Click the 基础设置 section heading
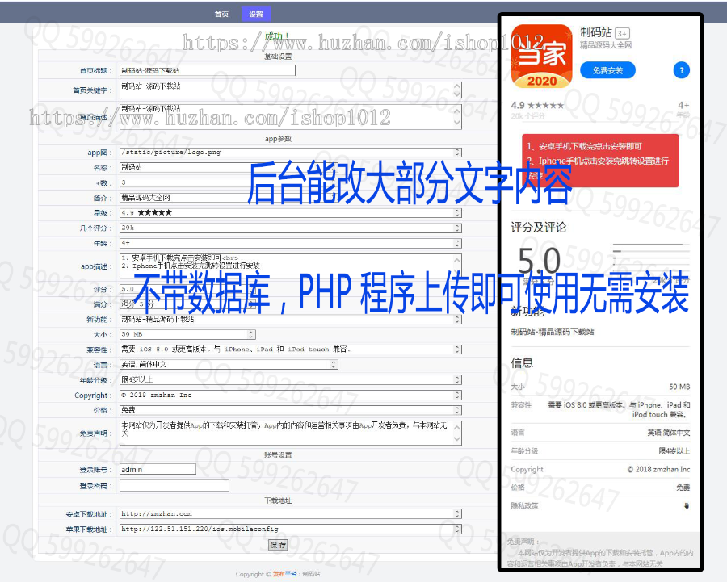Viewport: 727px width, 582px height. click(x=278, y=56)
